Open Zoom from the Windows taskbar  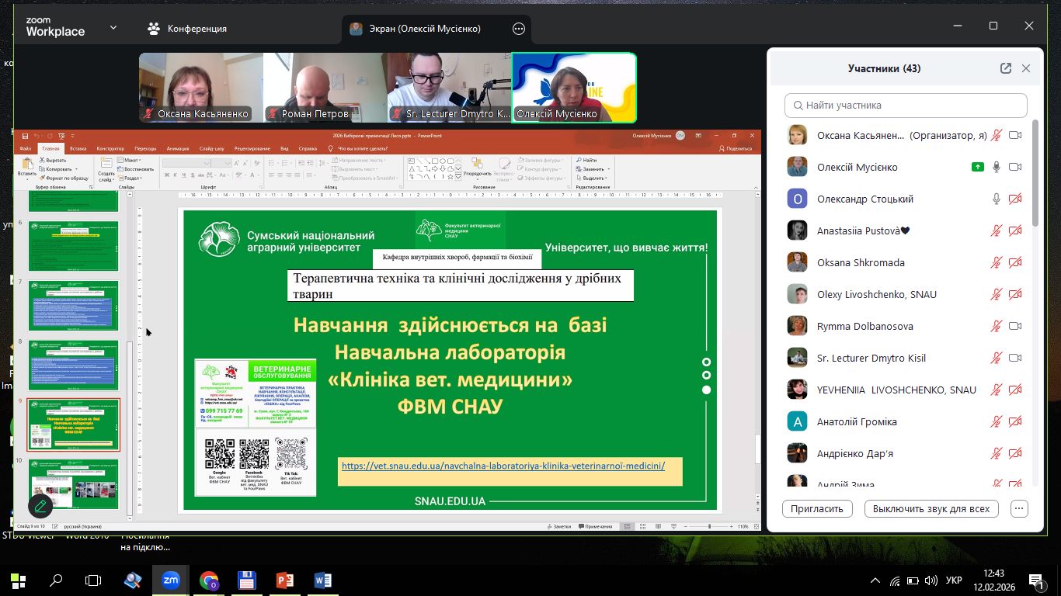coord(170,580)
